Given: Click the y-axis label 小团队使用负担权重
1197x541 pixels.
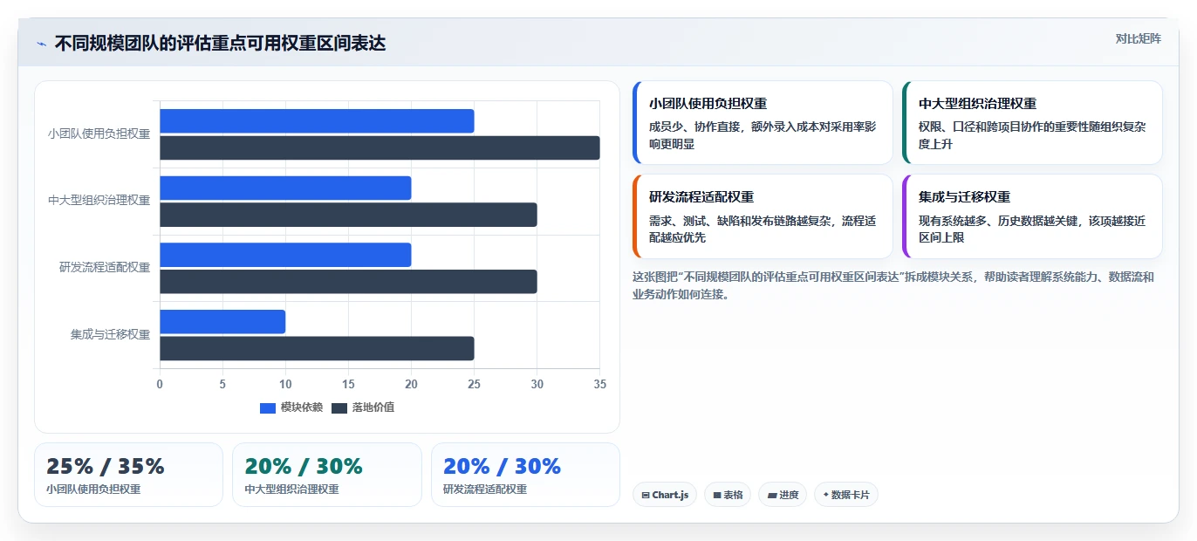Looking at the screenshot, I should coord(99,134).
